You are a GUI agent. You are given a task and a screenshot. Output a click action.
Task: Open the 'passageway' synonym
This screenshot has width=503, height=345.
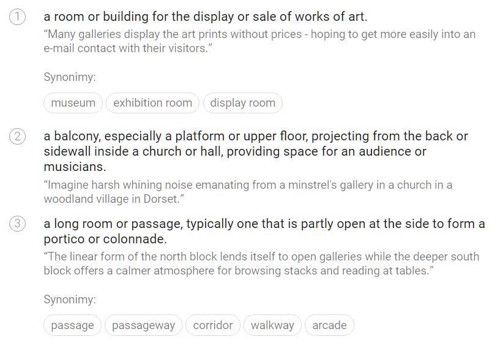click(144, 325)
